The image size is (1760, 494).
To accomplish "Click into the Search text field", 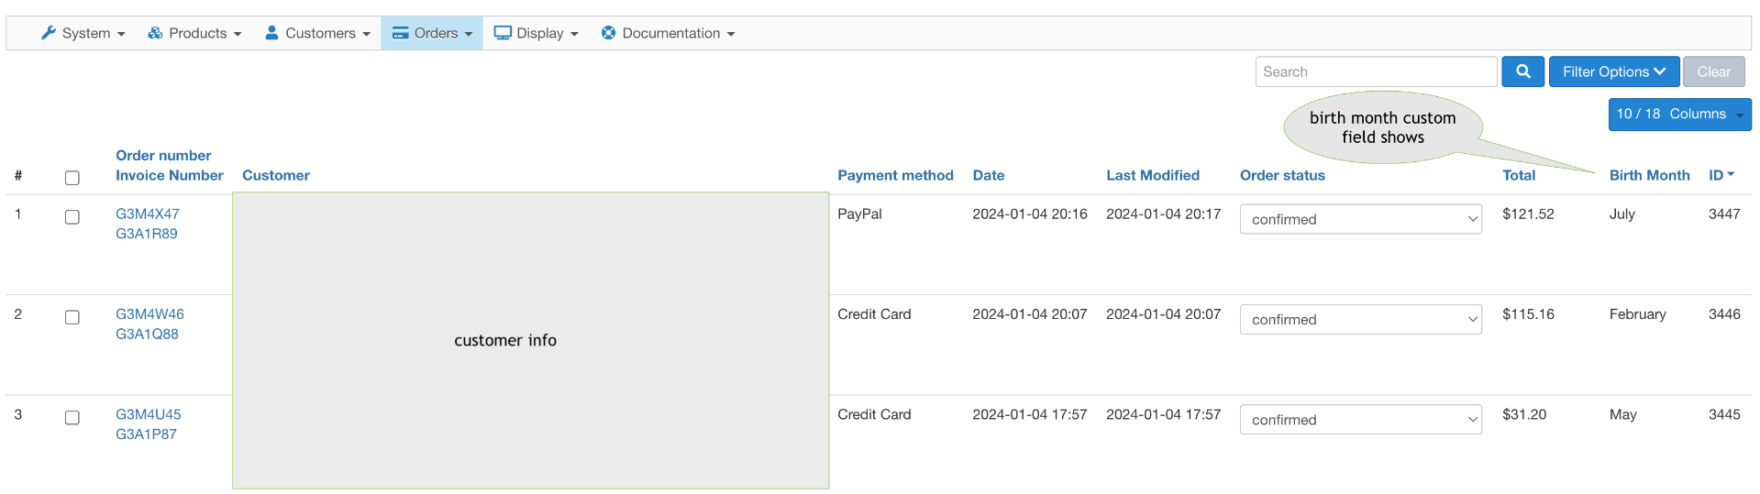I will pos(1376,71).
